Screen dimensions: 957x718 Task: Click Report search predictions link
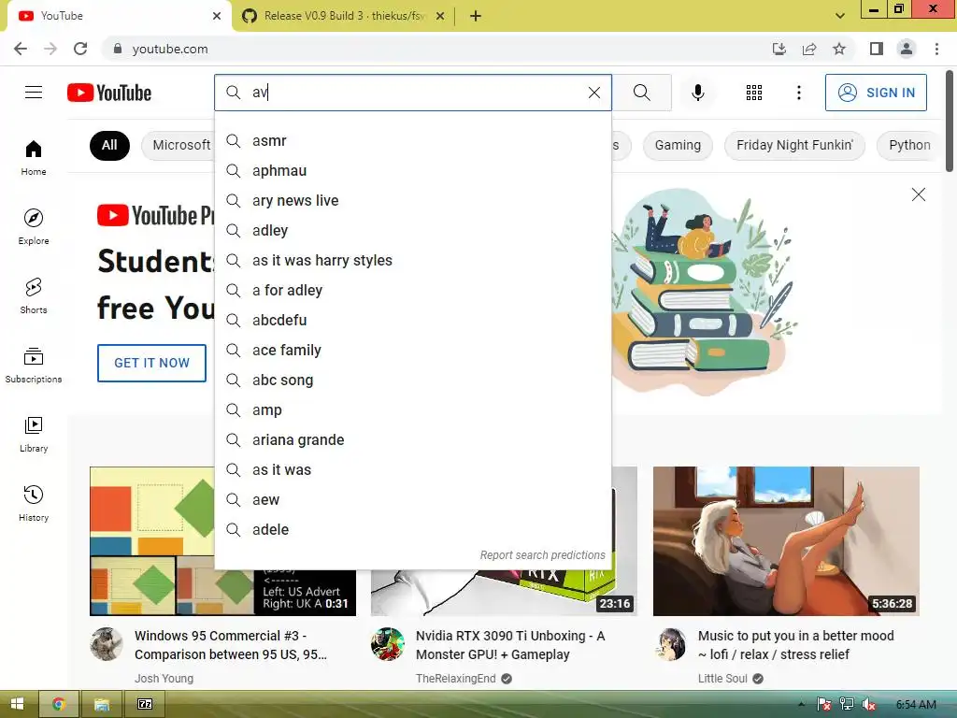543,555
